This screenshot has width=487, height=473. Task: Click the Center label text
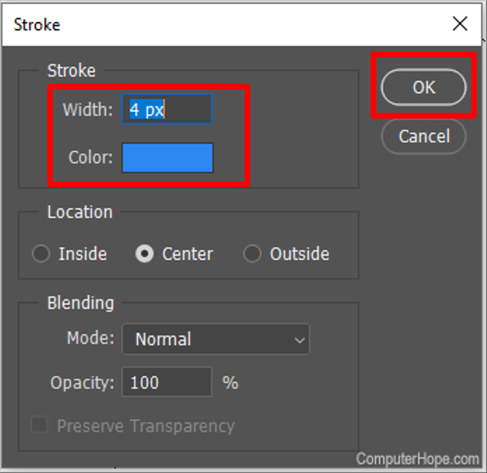188,254
